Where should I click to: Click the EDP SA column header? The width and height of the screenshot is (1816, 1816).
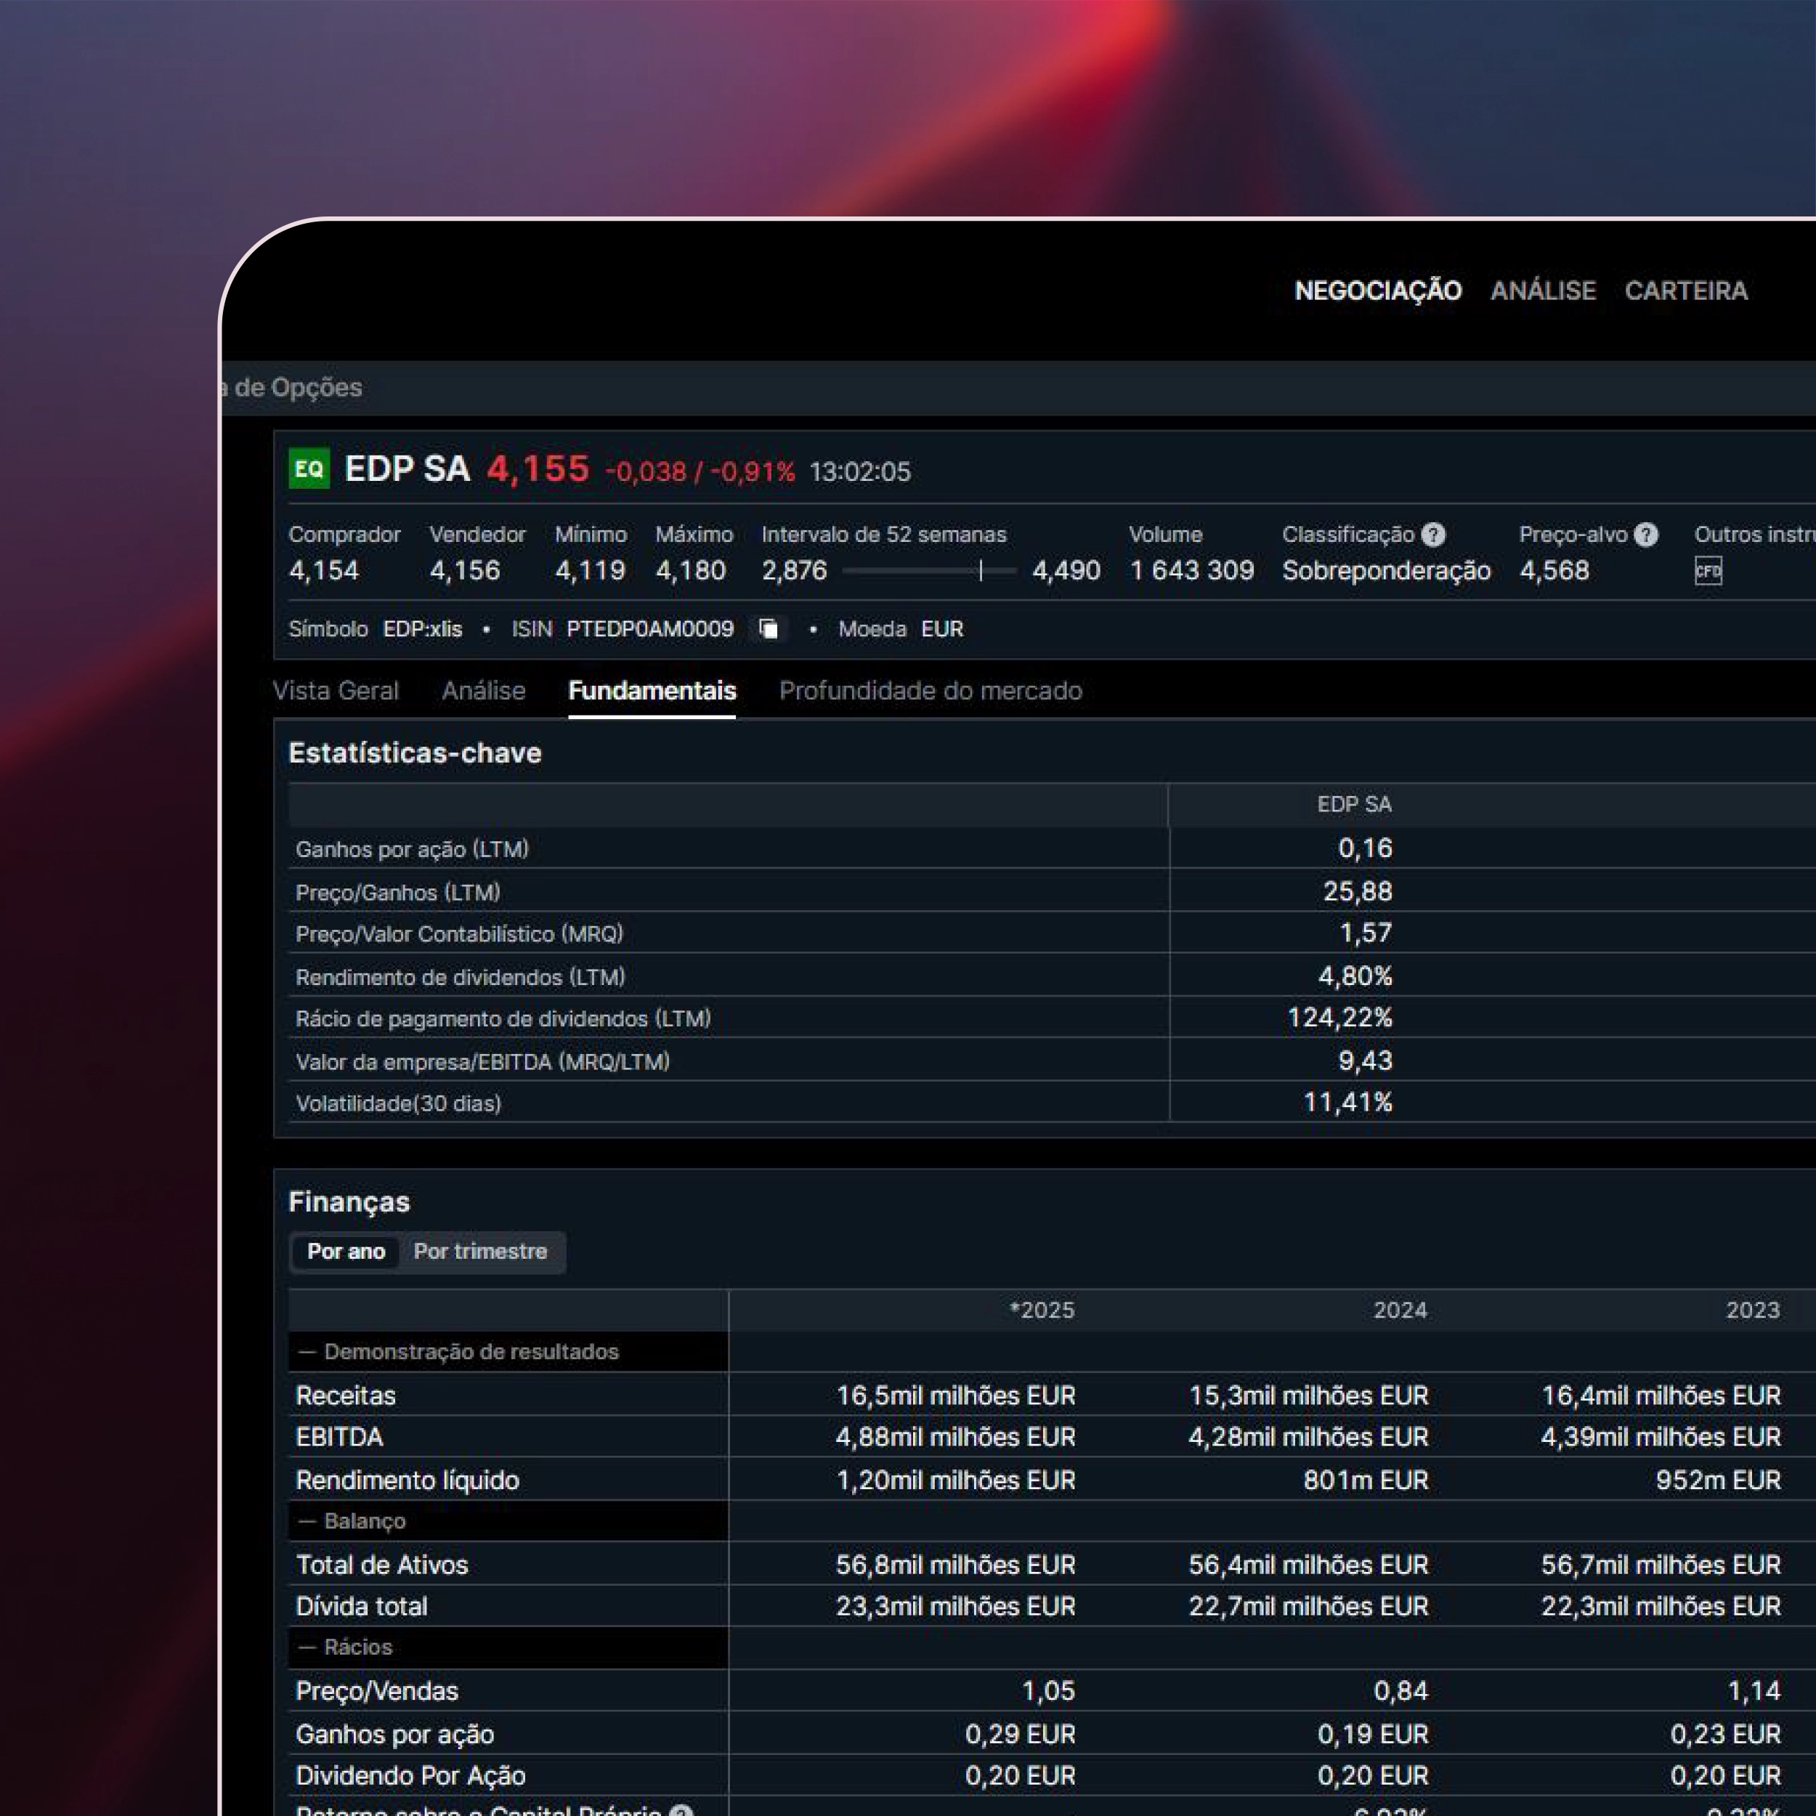pyautogui.click(x=1355, y=805)
